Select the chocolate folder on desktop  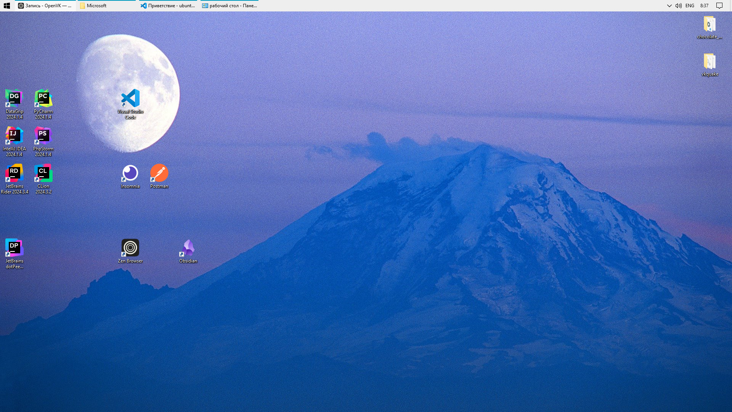[709, 25]
